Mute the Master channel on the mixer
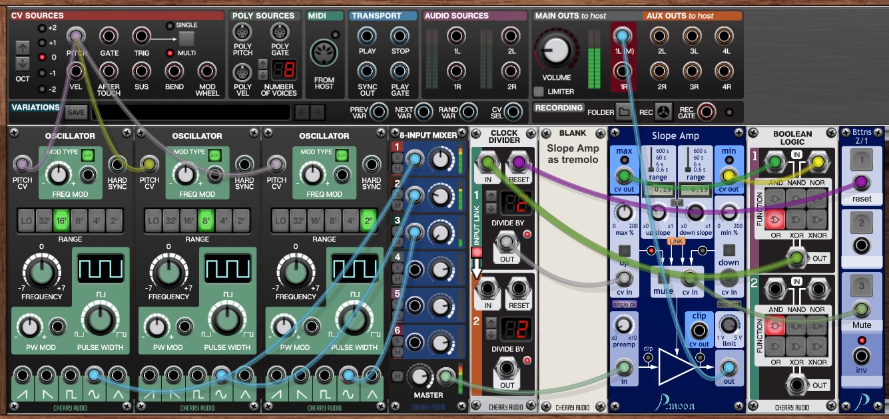 (x=397, y=377)
